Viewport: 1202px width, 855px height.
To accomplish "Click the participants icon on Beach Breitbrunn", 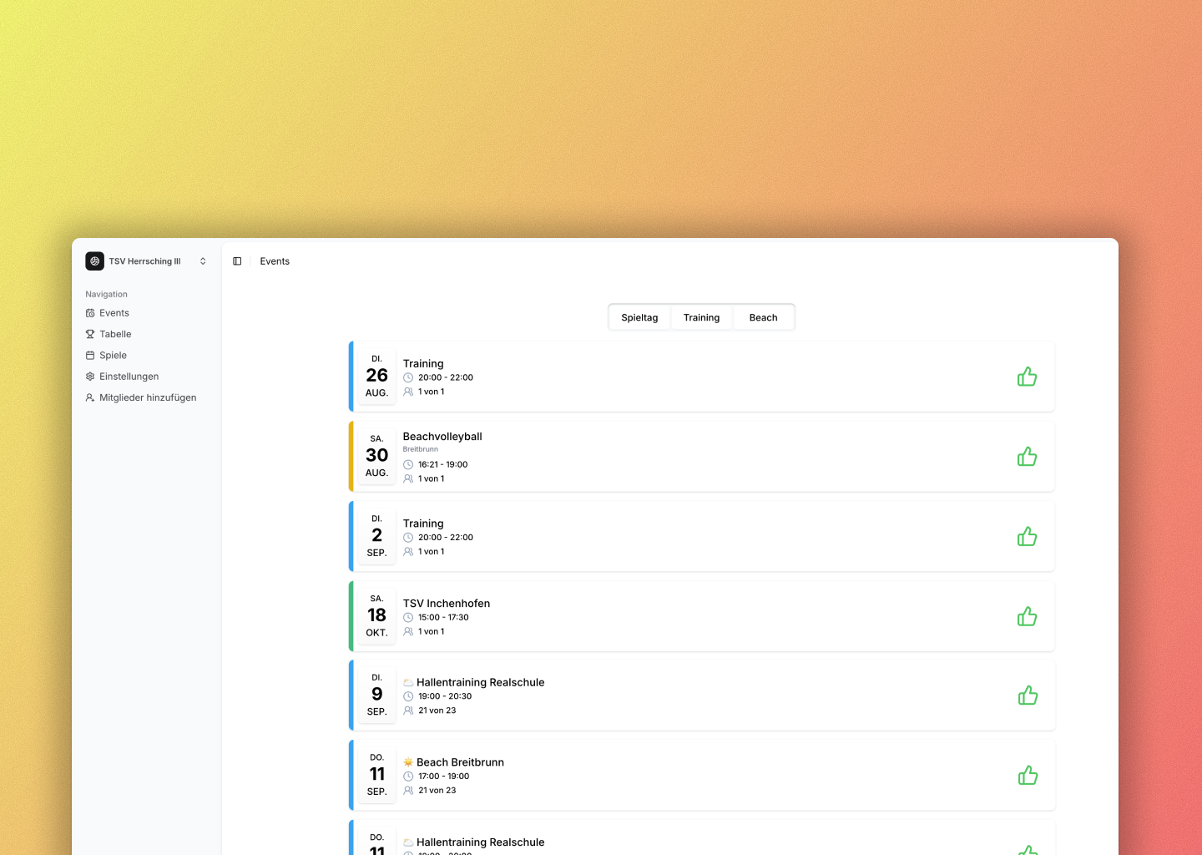I will pos(408,791).
